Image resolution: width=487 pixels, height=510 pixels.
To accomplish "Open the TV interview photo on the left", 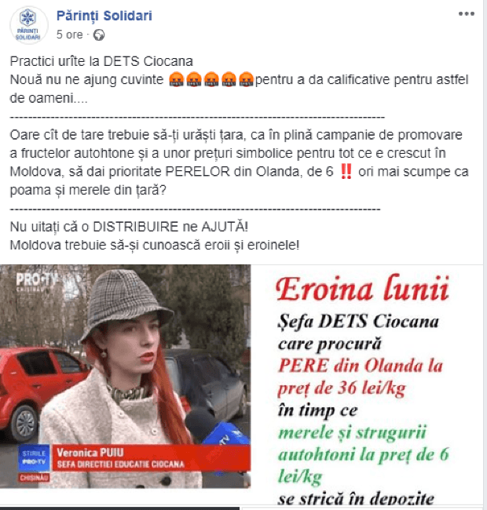I will [x=126, y=377].
